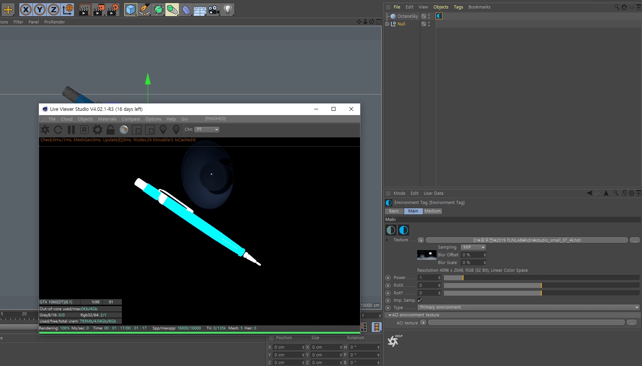The height and width of the screenshot is (366, 642).
Task: Open the Chn channel dropdown set to PT
Action: click(207, 130)
